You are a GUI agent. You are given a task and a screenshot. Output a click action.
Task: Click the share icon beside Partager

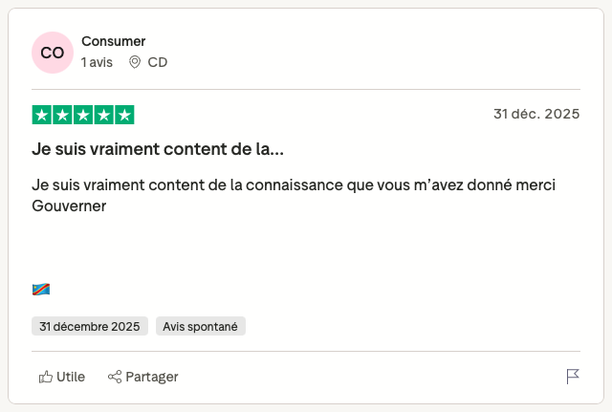[115, 377]
